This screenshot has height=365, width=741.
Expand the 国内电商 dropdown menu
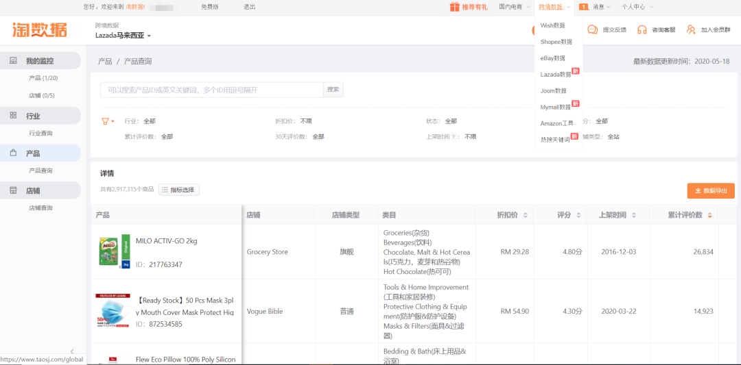(x=514, y=7)
